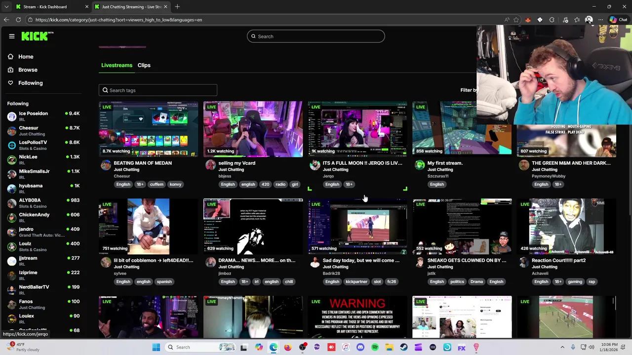Select jandro in the Following list
The height and width of the screenshot is (355, 632).
click(x=43, y=232)
